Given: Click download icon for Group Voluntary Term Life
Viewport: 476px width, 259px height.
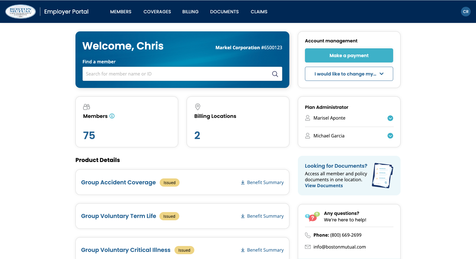Looking at the screenshot, I should [243, 216].
